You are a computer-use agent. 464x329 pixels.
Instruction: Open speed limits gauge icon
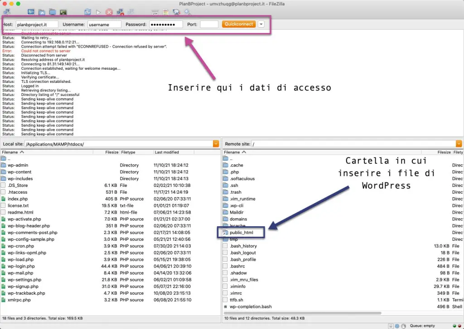[x=404, y=326]
